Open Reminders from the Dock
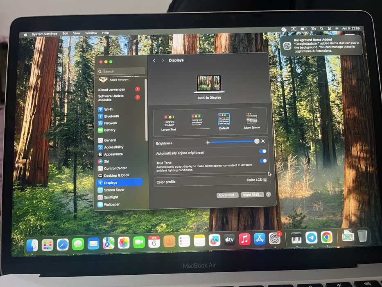The image size is (382, 287). (x=184, y=241)
